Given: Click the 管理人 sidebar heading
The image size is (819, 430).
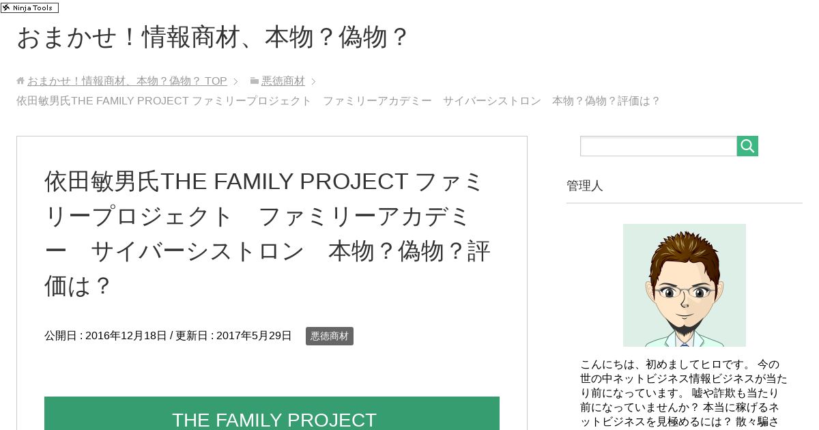Looking at the screenshot, I should point(585,186).
